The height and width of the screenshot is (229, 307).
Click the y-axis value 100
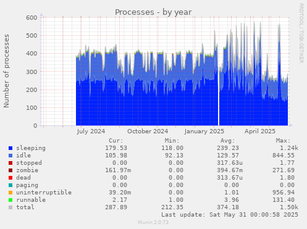pyautogui.click(x=32, y=108)
